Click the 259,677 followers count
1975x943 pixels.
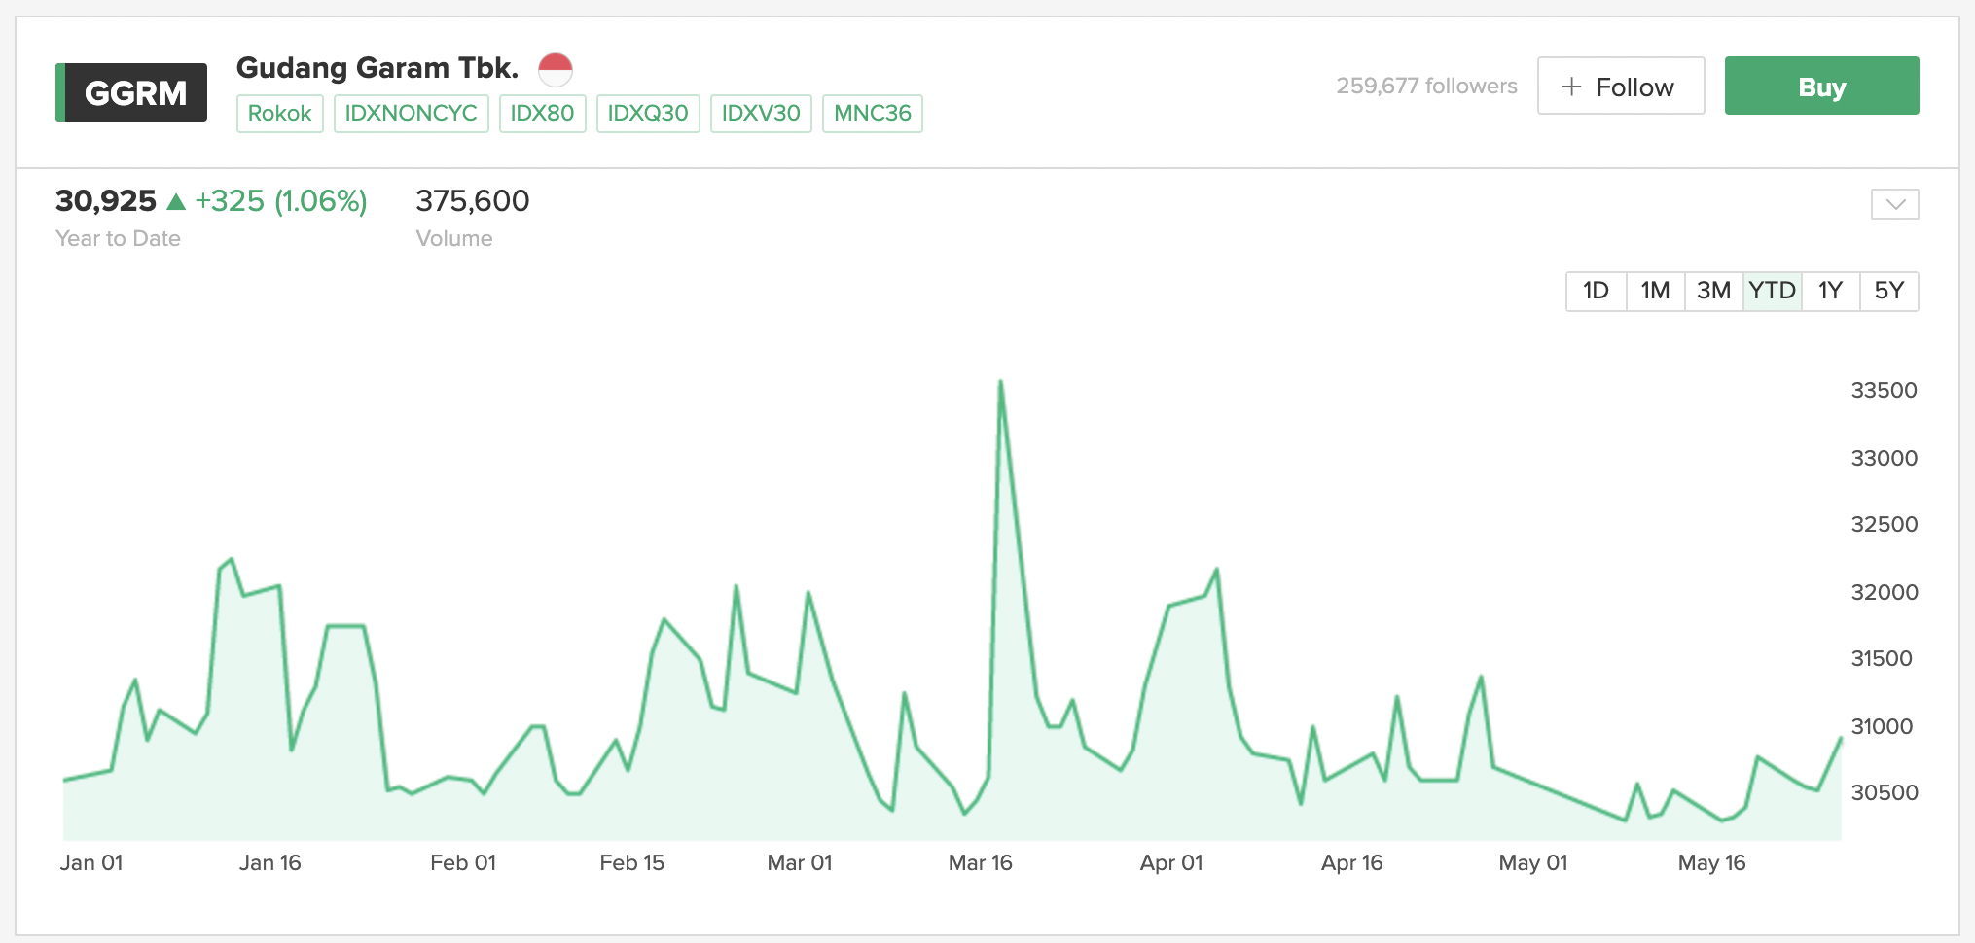click(x=1426, y=87)
